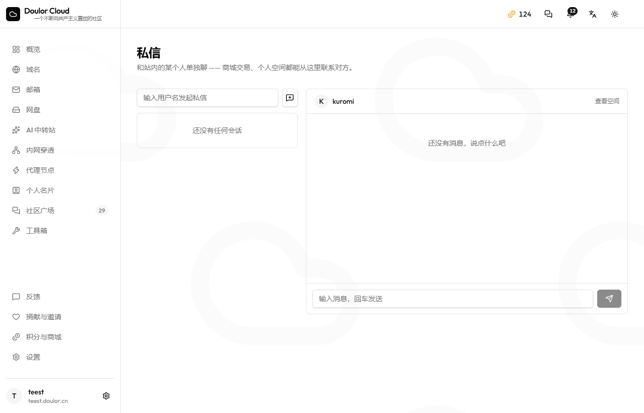
Task: Click the 29 badge on 社区广场
Action: (102, 211)
